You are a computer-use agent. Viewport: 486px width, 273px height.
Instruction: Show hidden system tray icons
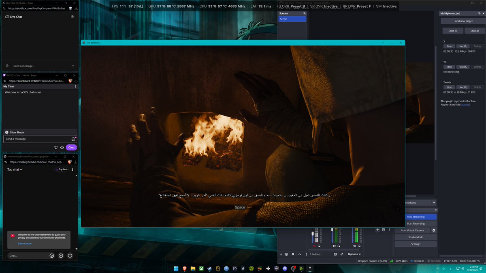click(x=437, y=269)
